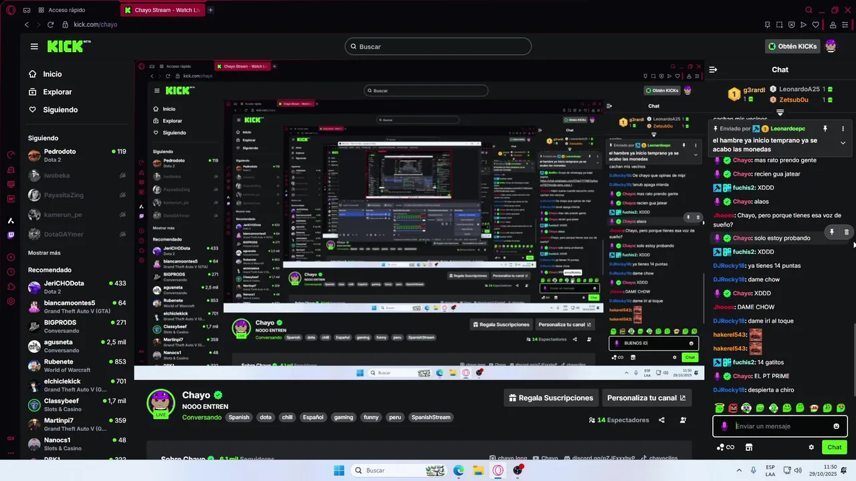Expand followed list with Mostrar más

(44, 253)
